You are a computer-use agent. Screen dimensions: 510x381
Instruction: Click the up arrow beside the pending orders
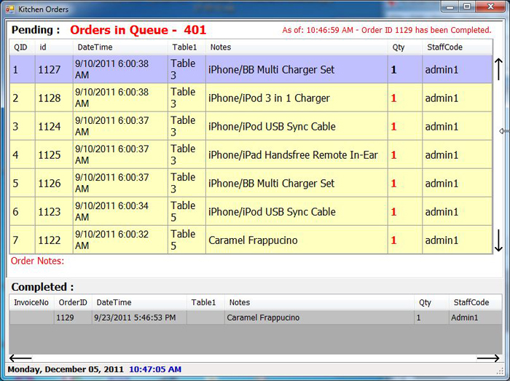click(498, 69)
